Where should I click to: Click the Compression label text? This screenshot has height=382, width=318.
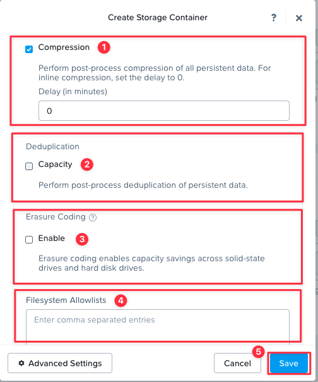pyautogui.click(x=64, y=47)
